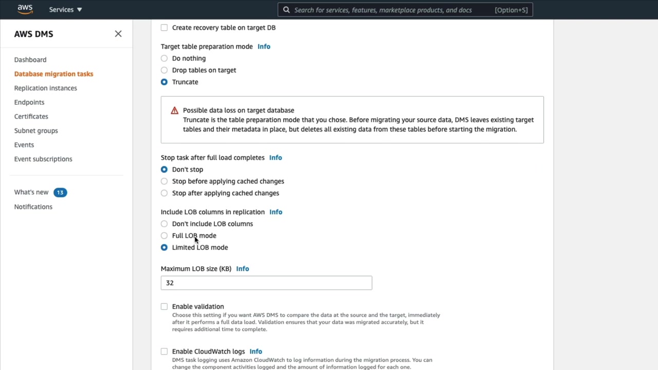Click the What's new badge count
This screenshot has width=658, height=370.
click(x=60, y=192)
